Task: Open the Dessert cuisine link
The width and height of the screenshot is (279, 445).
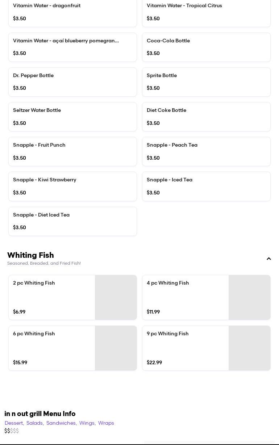Action: (x=14, y=423)
